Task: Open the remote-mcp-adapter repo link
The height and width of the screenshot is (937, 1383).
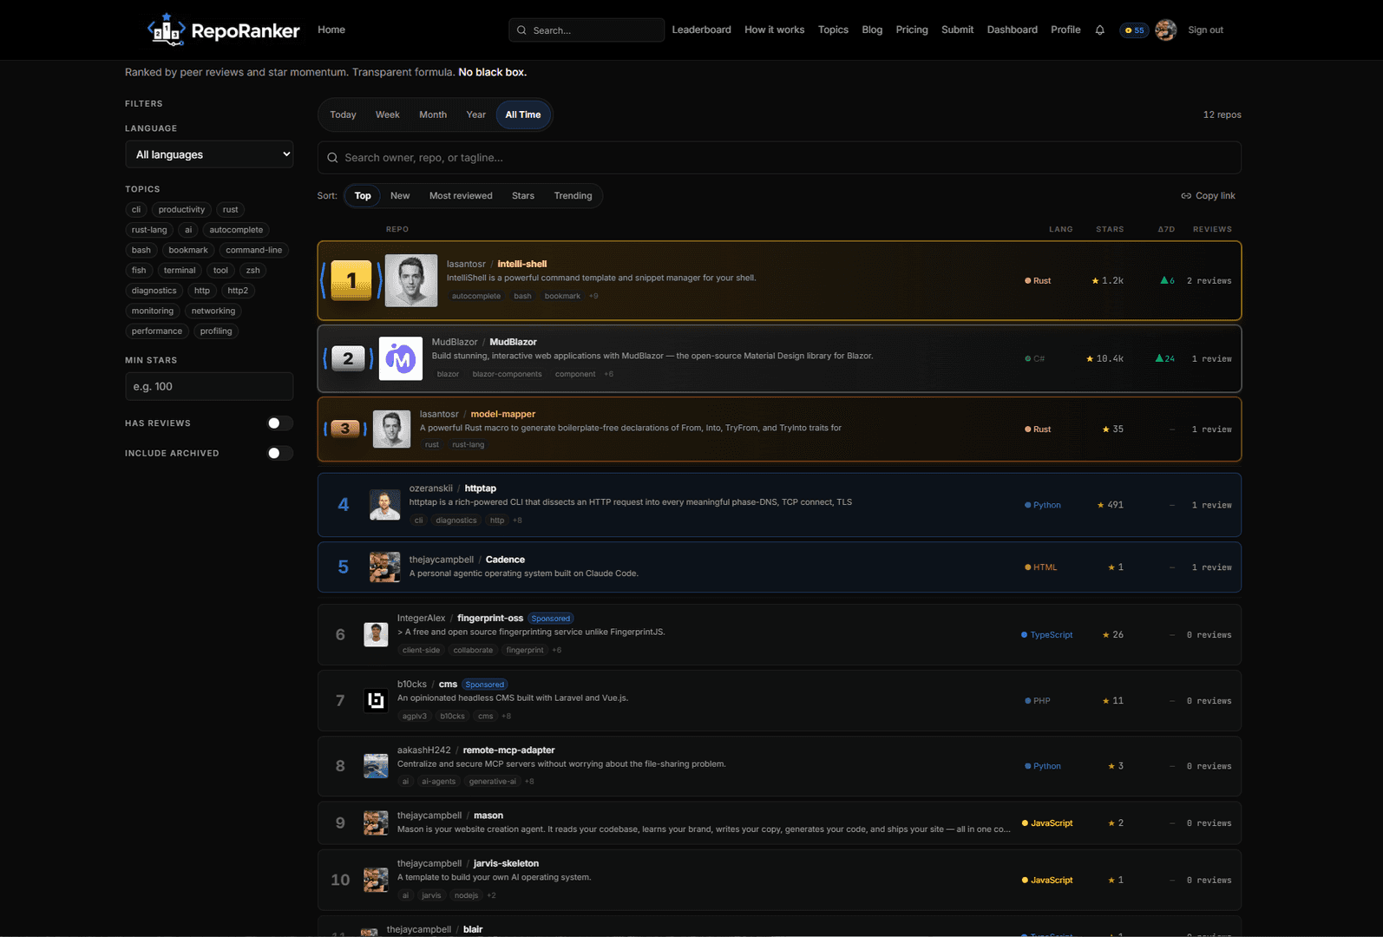Action: [508, 750]
